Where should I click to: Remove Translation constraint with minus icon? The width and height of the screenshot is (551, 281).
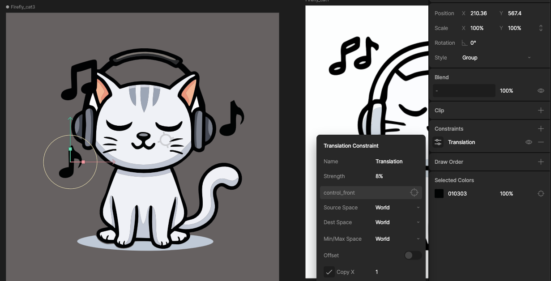coord(541,142)
